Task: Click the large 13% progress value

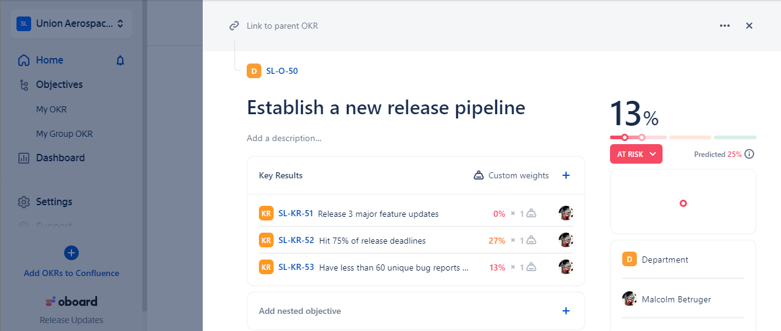Action: click(x=634, y=114)
